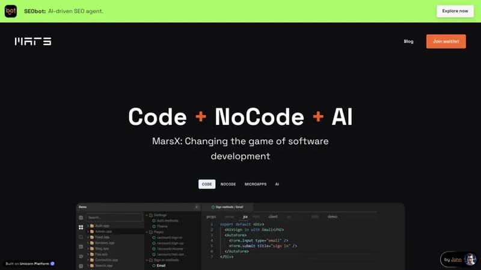Click the Faq.app folder icon
This screenshot has height=270, width=481.
point(92,254)
